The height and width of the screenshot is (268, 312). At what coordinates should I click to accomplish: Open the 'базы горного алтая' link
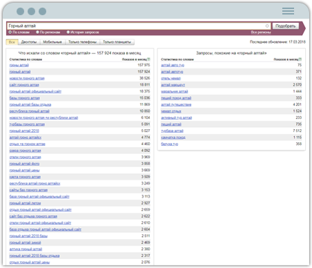[x=25, y=98]
